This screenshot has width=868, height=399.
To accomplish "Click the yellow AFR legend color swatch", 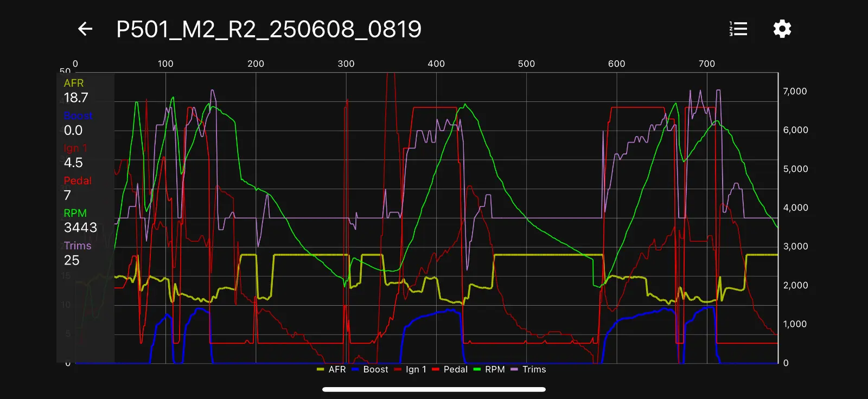I will pyautogui.click(x=321, y=370).
